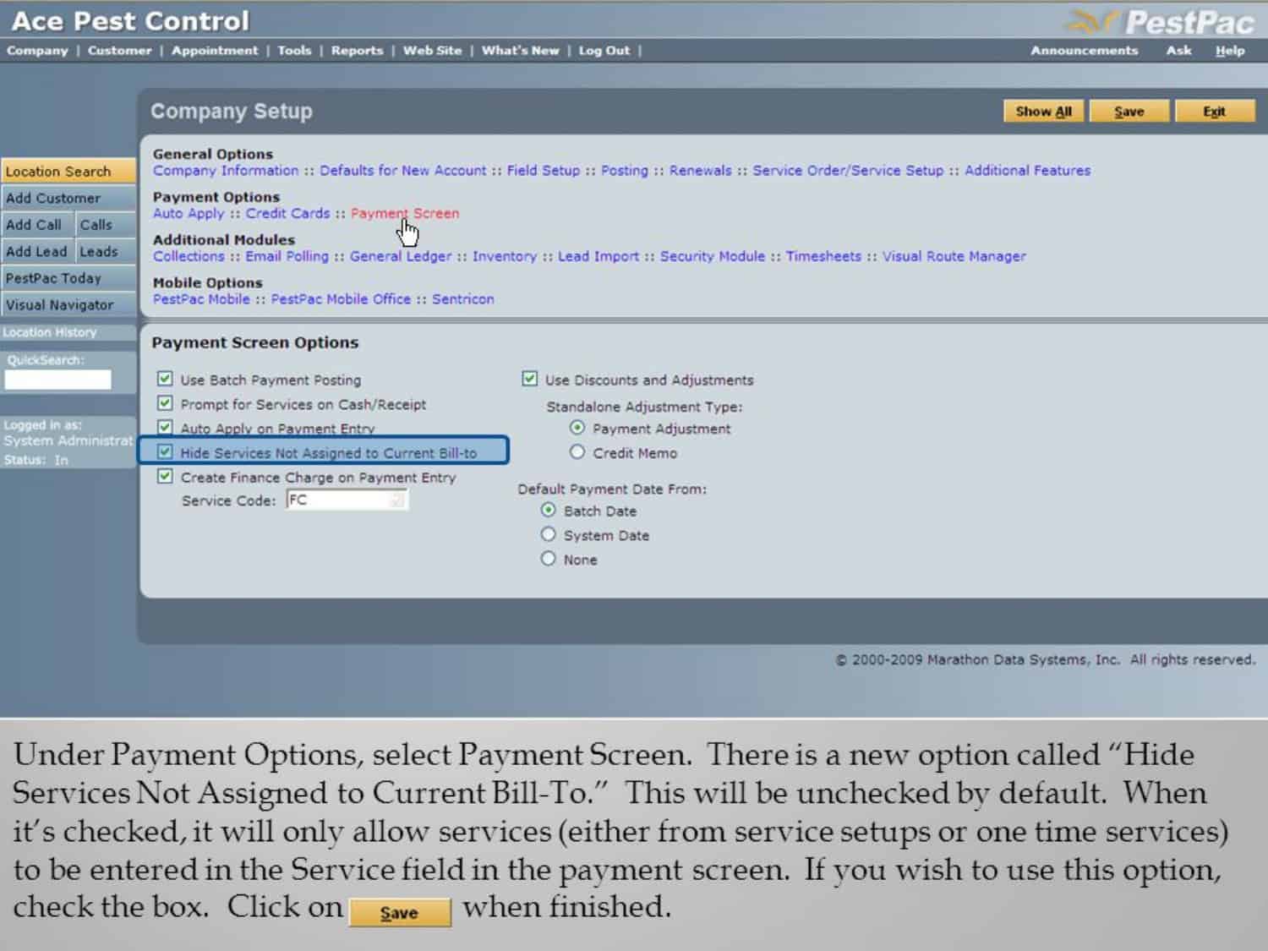Click Location Search in sidebar
This screenshot has width=1268, height=951.
point(68,172)
